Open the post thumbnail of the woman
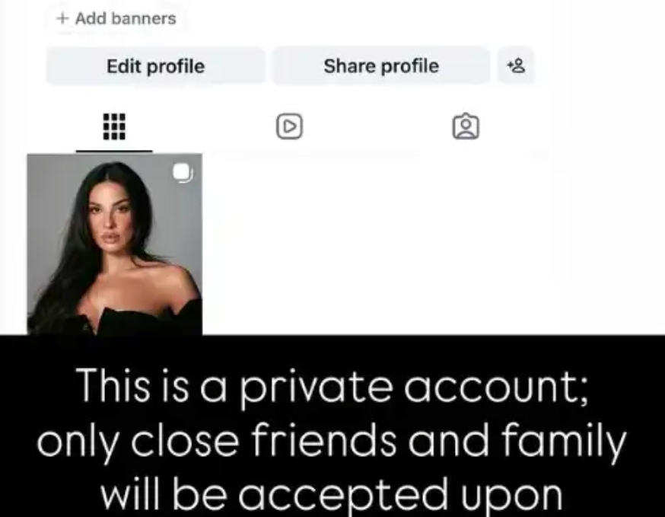 114,244
